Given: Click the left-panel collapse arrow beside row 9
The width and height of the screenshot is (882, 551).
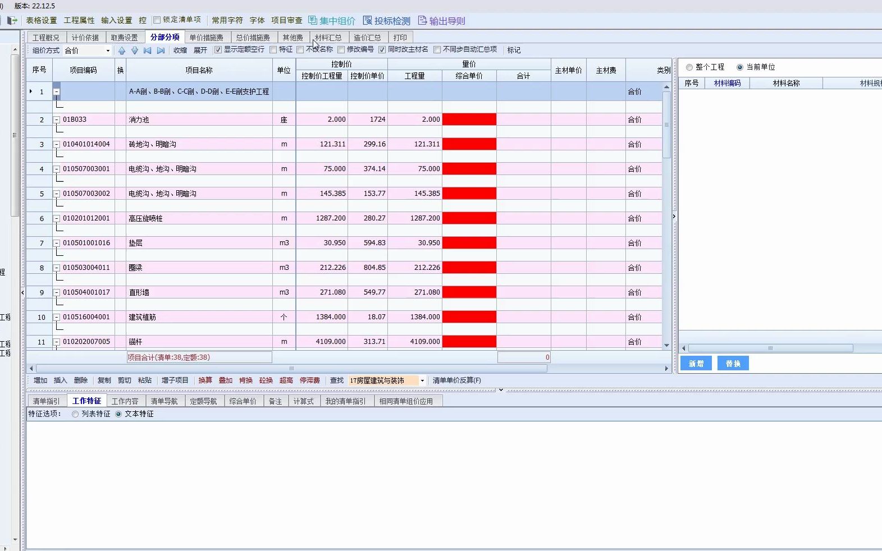Looking at the screenshot, I should pyautogui.click(x=22, y=292).
